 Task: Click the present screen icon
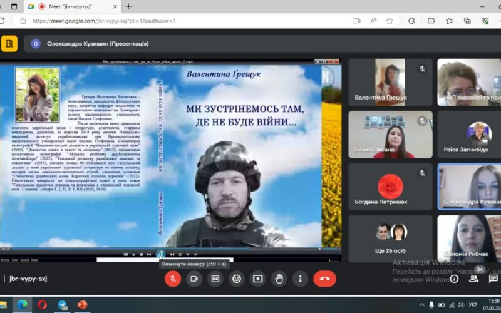257,279
